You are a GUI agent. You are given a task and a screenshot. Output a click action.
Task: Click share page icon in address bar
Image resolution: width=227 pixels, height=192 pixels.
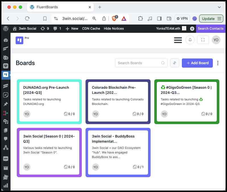(104, 19)
